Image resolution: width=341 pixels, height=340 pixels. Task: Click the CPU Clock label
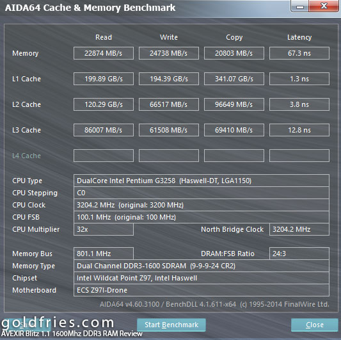point(29,205)
